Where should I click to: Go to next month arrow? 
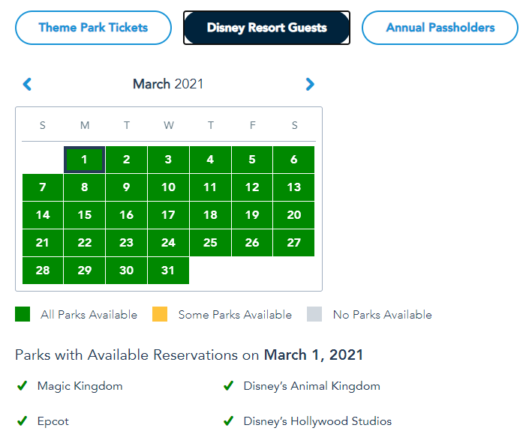310,84
